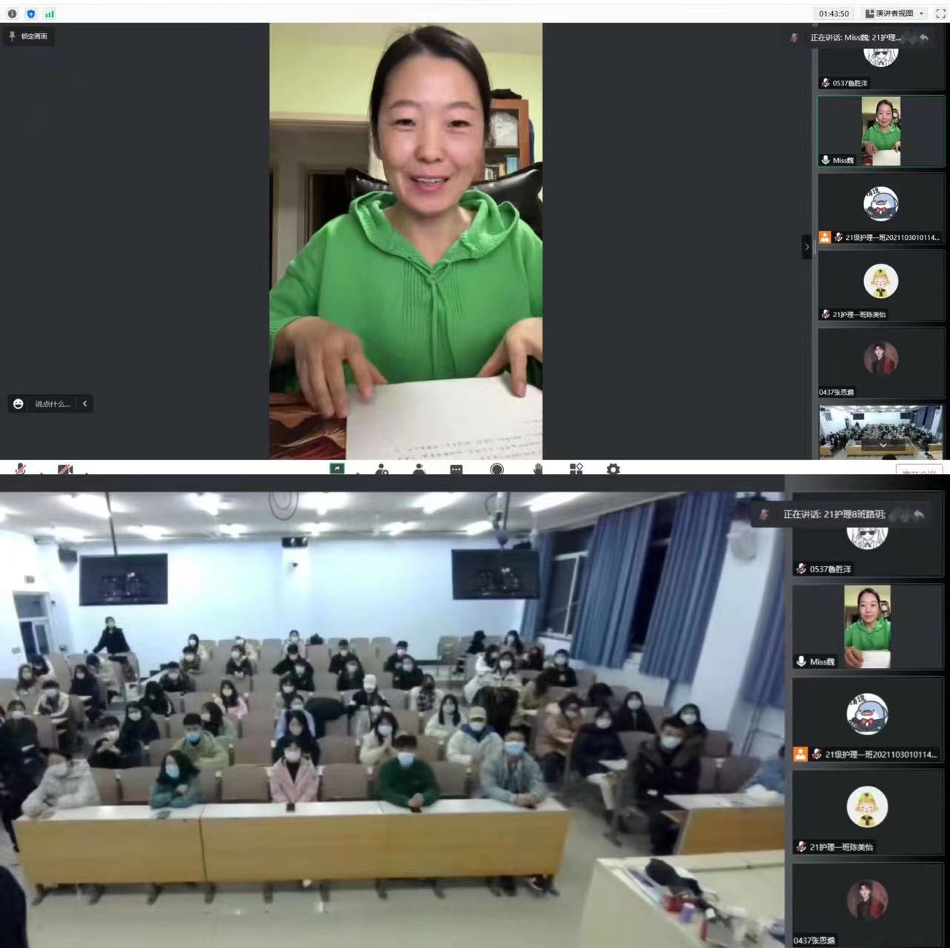Viewport: 950px width, 948px height.
Task: Open the settings gear icon
Action: (x=613, y=469)
